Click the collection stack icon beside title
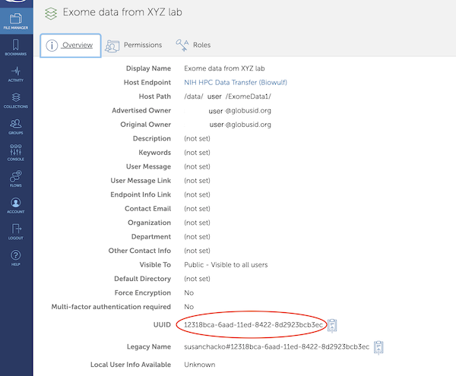This screenshot has width=456, height=376. [x=50, y=13]
